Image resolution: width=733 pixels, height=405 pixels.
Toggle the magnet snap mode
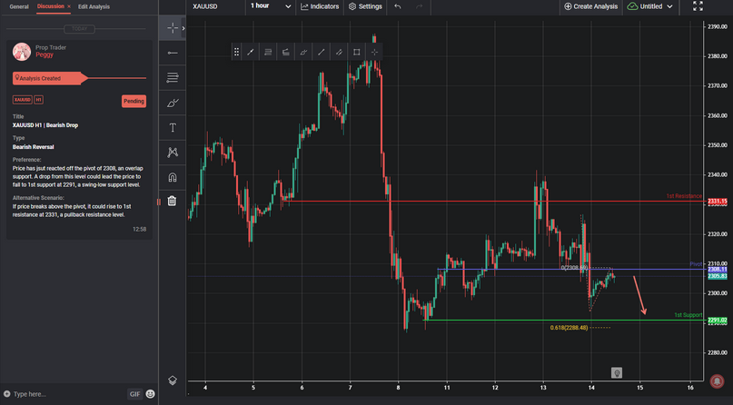(172, 177)
